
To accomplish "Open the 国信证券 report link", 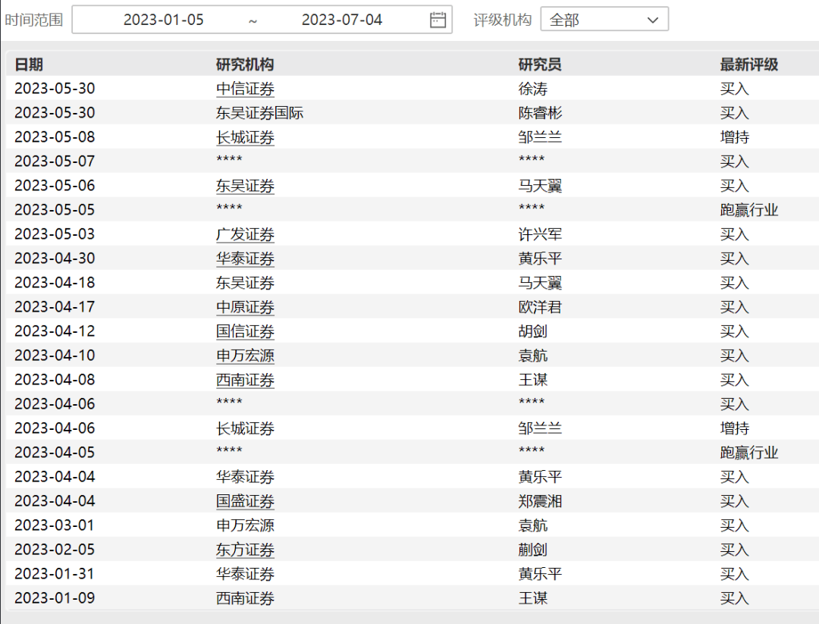I will pyautogui.click(x=245, y=331).
